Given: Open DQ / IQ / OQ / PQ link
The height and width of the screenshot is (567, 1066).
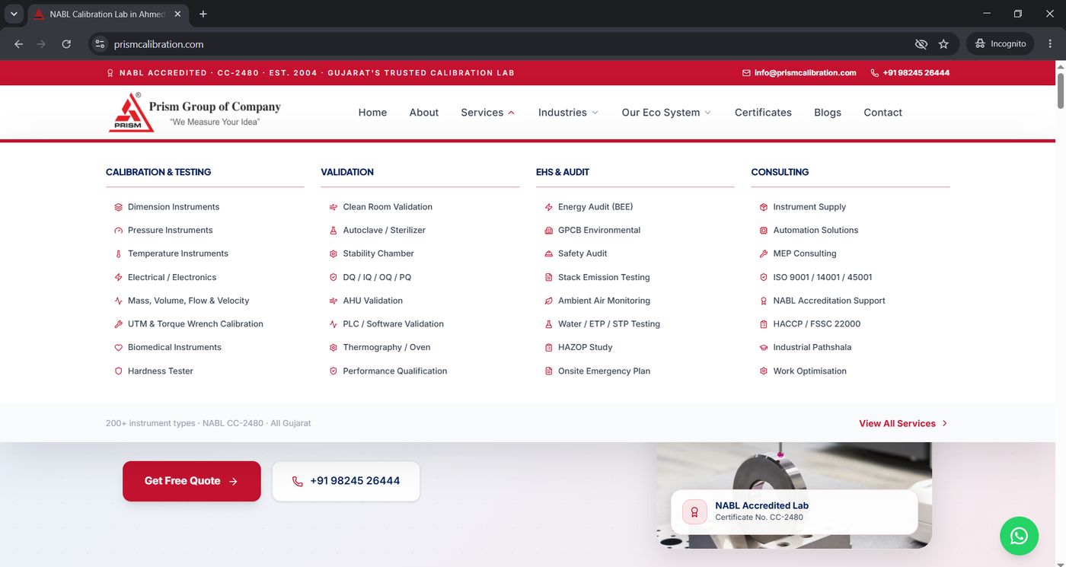Looking at the screenshot, I should coord(377,278).
